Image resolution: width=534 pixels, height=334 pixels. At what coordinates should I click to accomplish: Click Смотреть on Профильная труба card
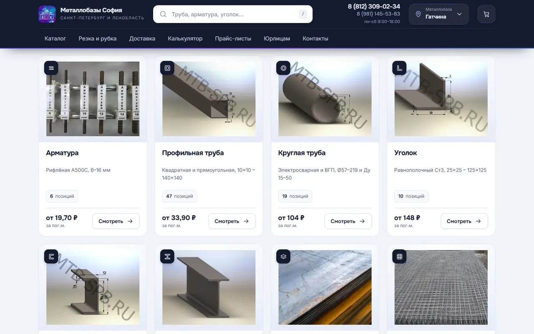(x=232, y=221)
